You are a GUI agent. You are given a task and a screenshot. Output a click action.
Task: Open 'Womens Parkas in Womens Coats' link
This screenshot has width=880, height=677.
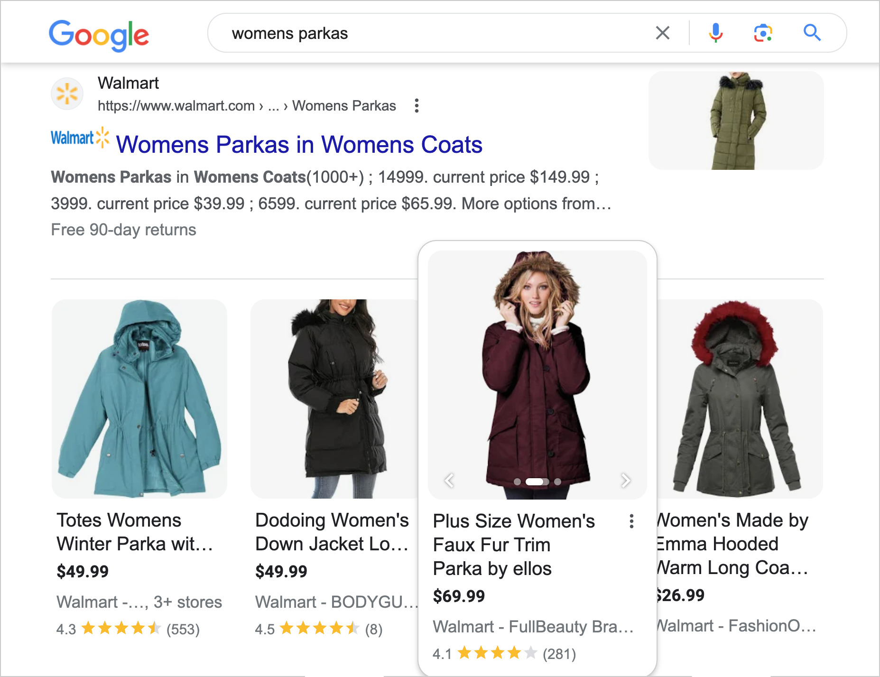299,144
